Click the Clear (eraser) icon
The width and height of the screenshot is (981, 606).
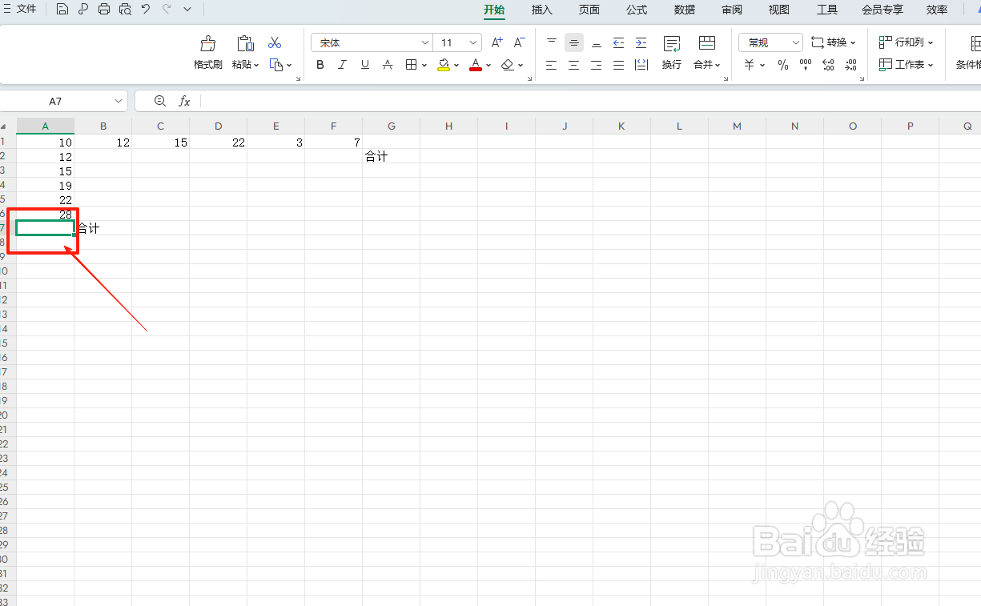[507, 65]
